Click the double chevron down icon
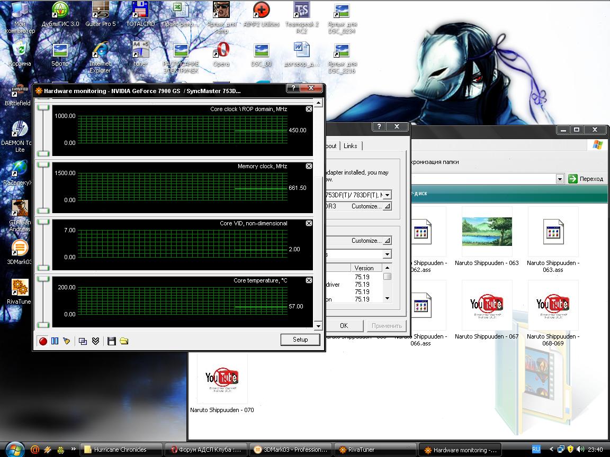 pyautogui.click(x=96, y=341)
